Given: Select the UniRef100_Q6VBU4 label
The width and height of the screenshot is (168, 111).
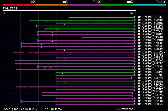Looking at the screenshot, I should click(x=151, y=101).
